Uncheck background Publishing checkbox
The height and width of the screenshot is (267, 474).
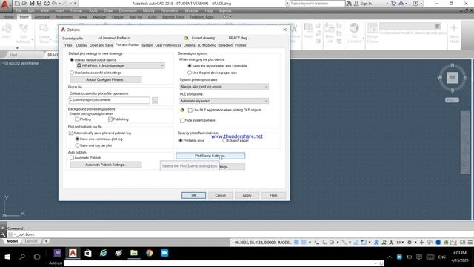(110, 119)
